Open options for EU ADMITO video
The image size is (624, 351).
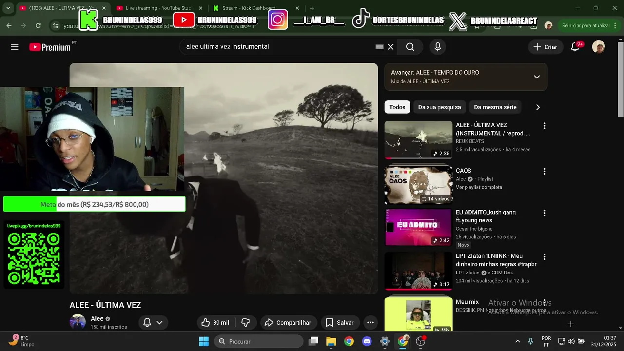click(x=544, y=213)
